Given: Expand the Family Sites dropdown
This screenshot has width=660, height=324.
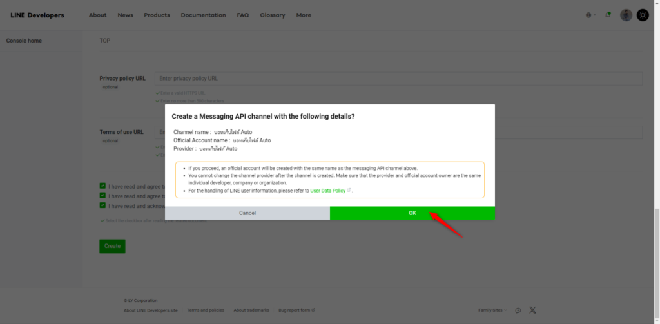Looking at the screenshot, I should 492,310.
